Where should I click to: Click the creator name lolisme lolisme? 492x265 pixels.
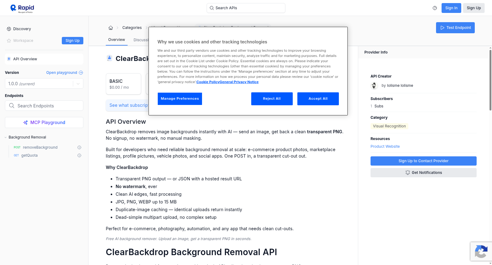[x=400, y=86]
